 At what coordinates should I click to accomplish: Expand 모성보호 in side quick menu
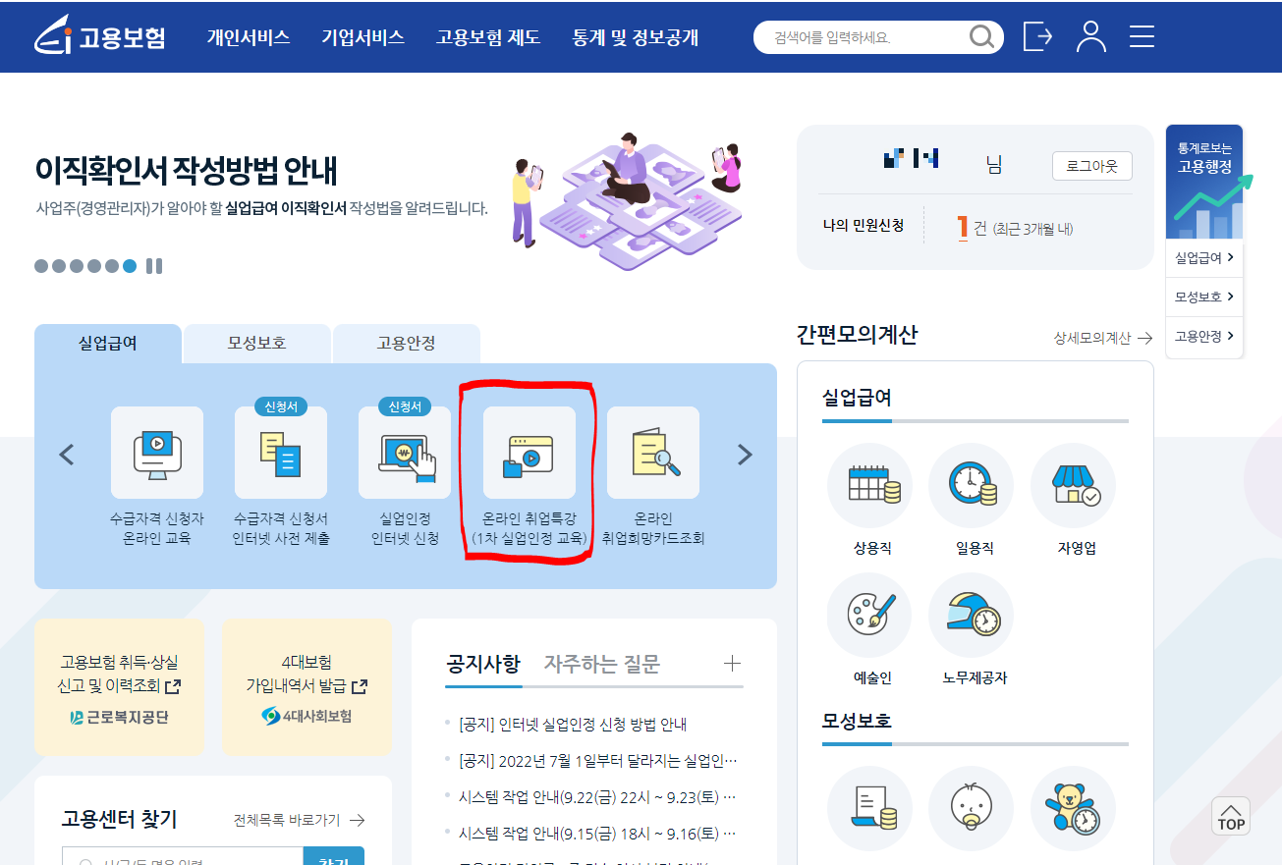coord(1204,297)
